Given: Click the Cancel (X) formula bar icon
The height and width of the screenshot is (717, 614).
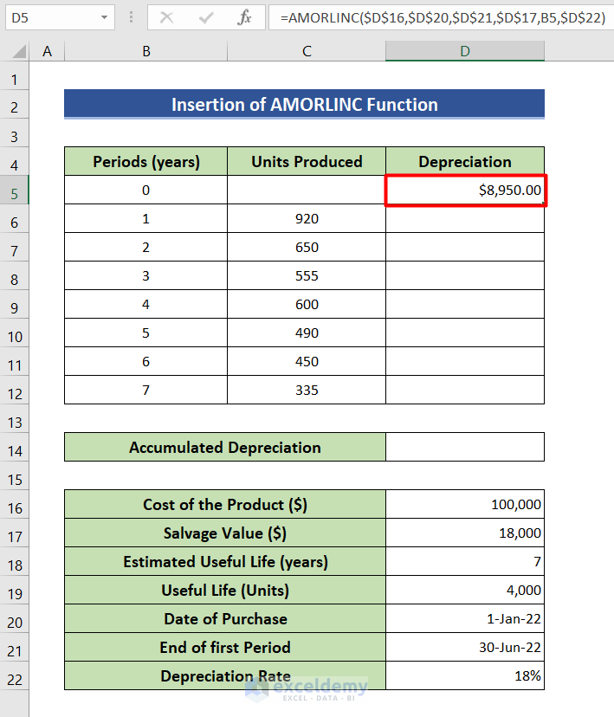Looking at the screenshot, I should 167,18.
